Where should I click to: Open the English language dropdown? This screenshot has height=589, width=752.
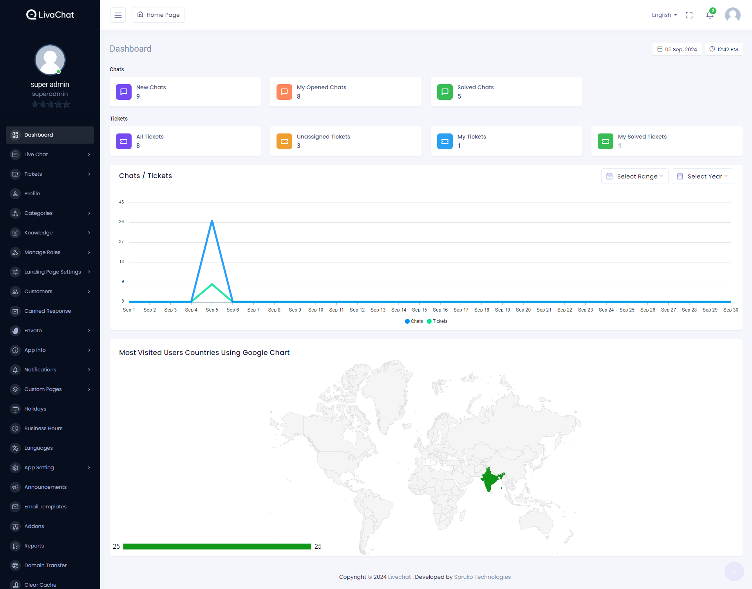tap(664, 15)
